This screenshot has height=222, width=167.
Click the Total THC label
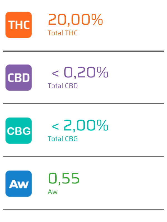(x=63, y=33)
